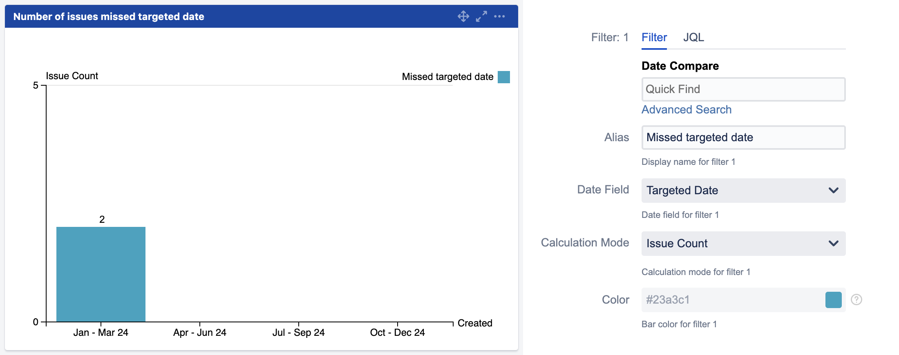Click the 'Issue Count' axis title

pyautogui.click(x=72, y=76)
